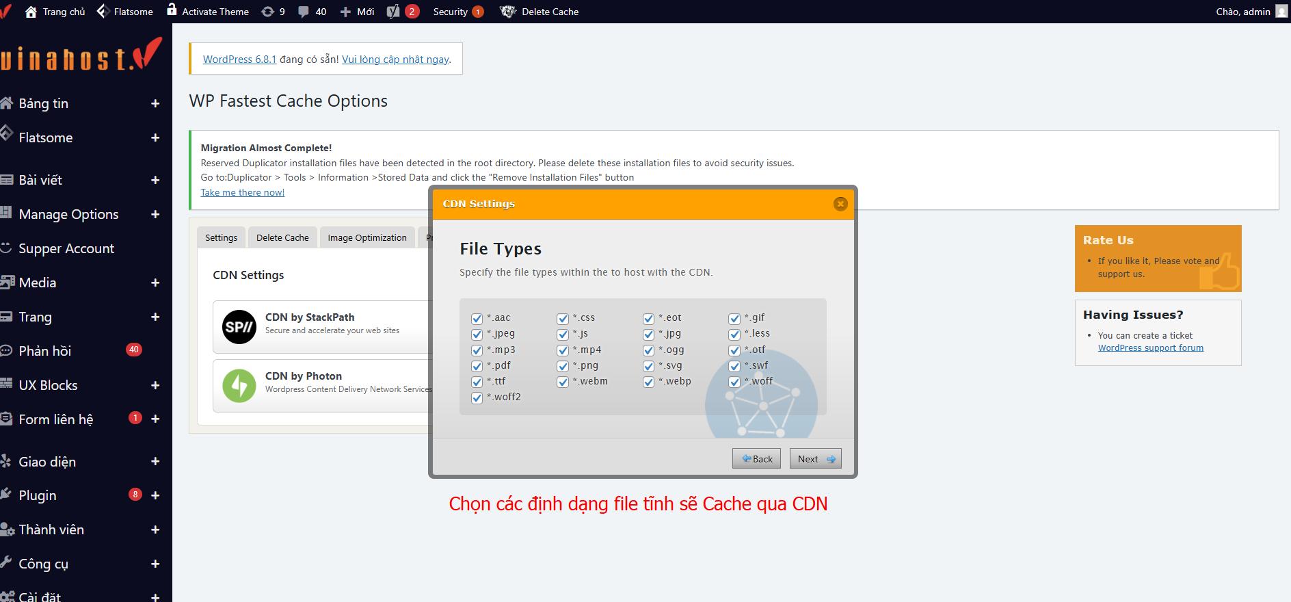Click the StackPath CDN logo
1291x602 pixels.
(239, 326)
